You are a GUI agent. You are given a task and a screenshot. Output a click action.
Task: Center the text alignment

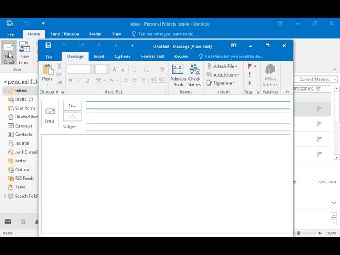(x=135, y=80)
